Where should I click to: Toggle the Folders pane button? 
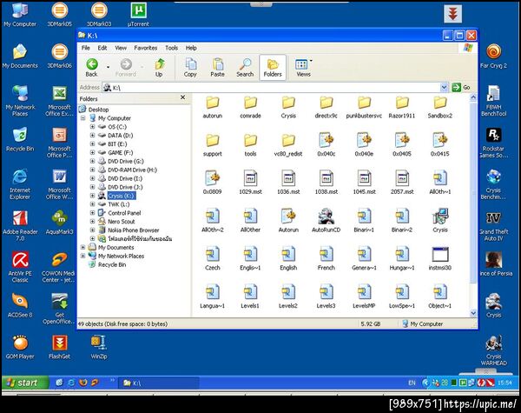click(273, 68)
